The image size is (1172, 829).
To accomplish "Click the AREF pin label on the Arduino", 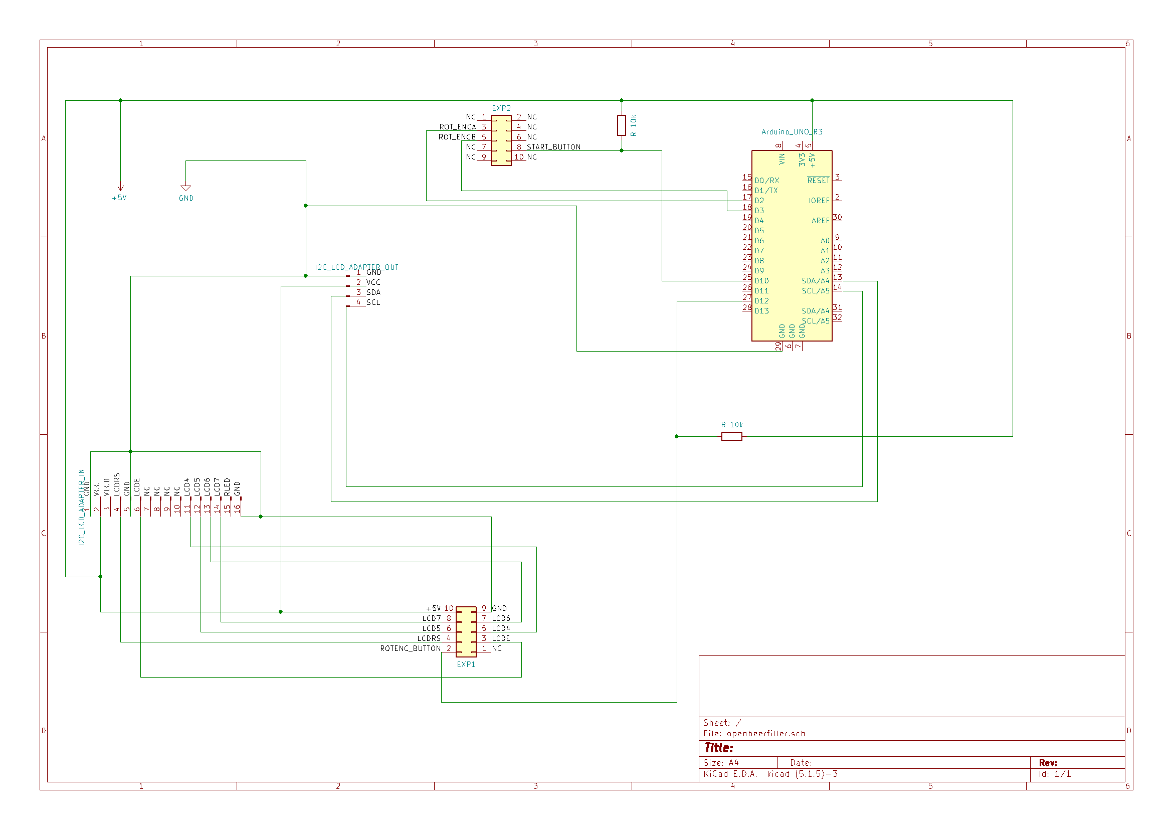I will (x=820, y=221).
